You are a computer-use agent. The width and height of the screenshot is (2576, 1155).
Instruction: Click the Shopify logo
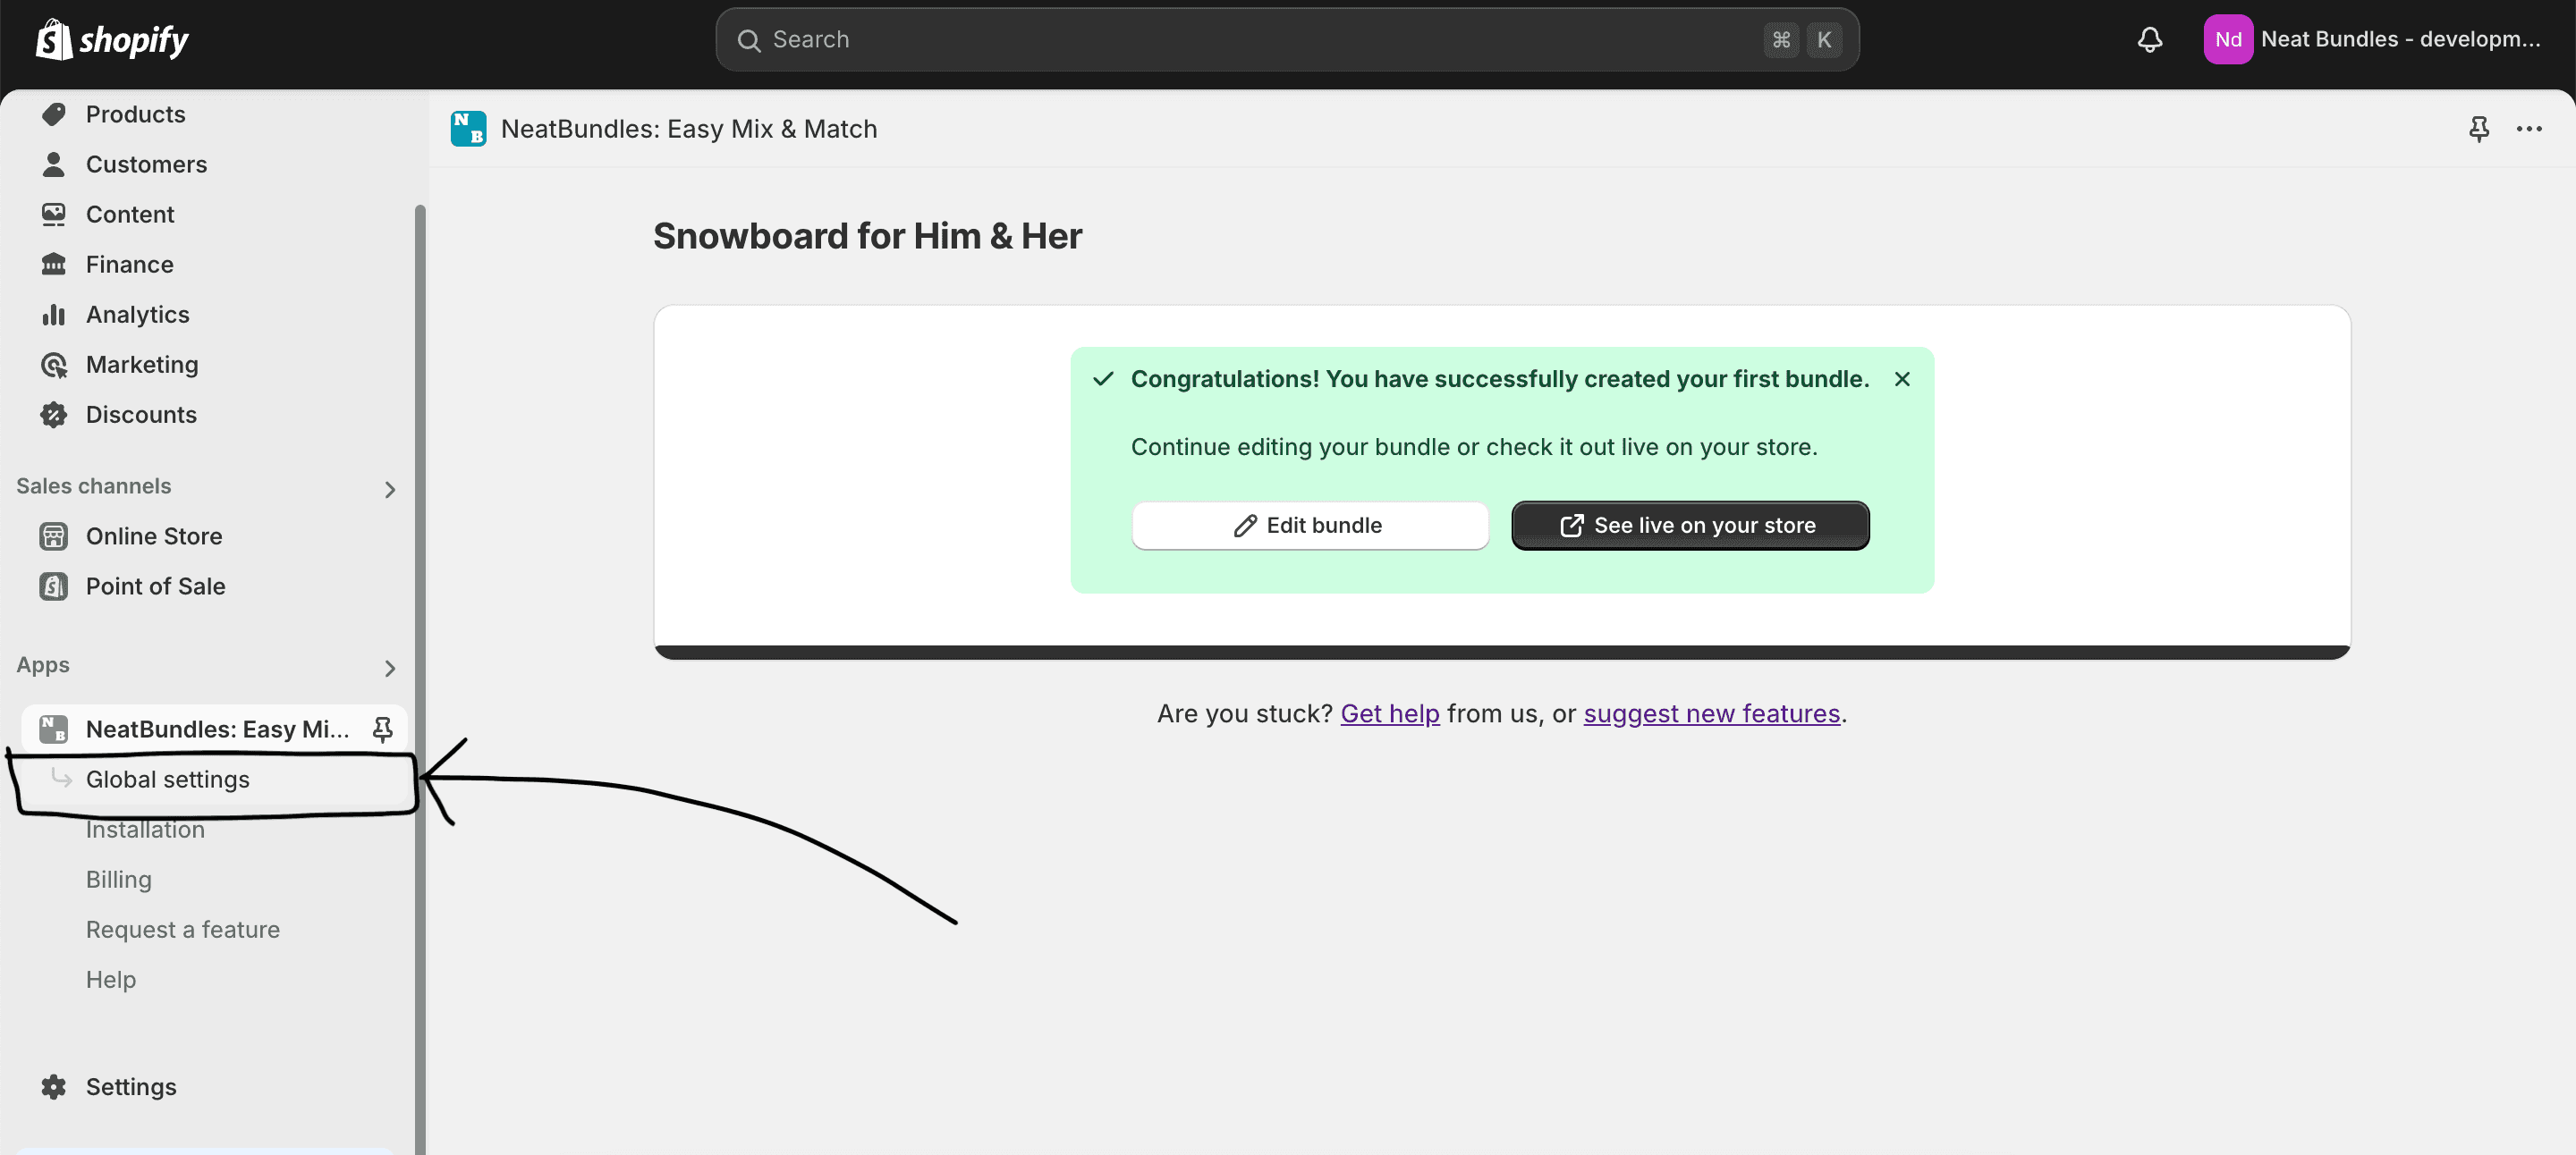[112, 40]
